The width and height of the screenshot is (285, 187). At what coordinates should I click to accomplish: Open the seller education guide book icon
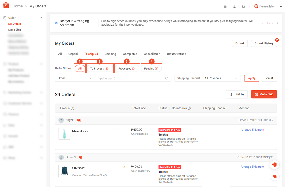[234, 6]
